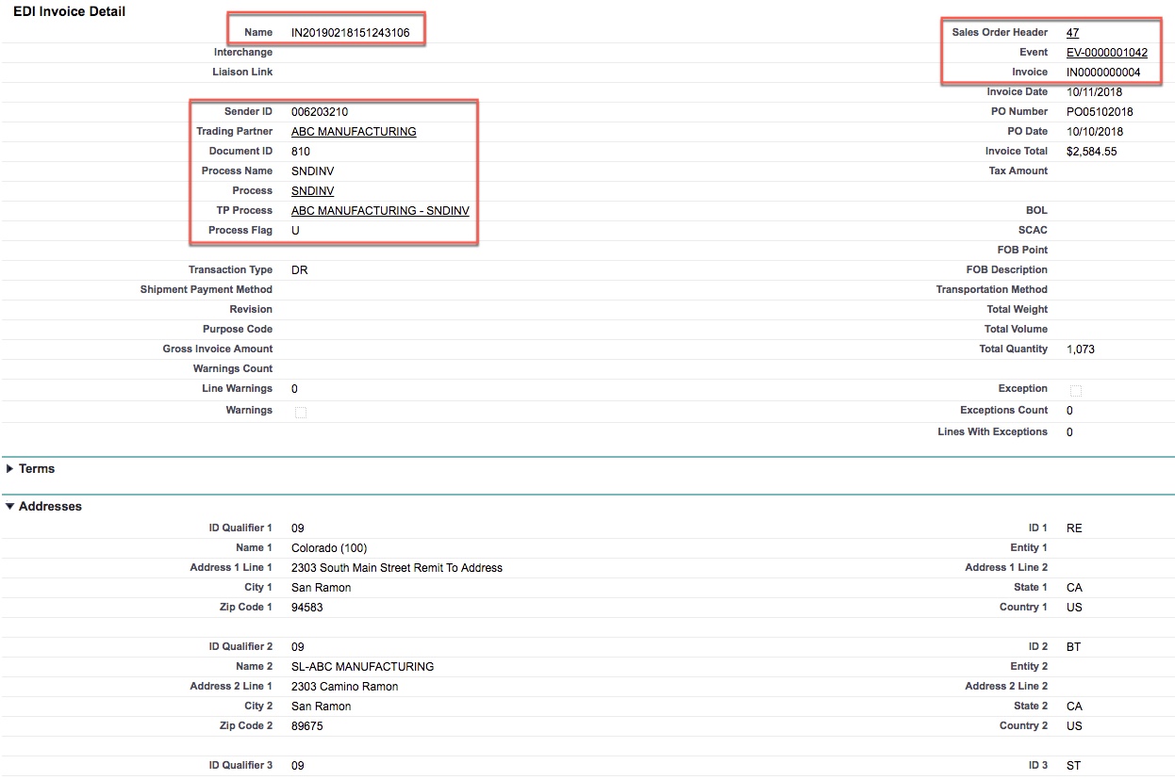The image size is (1175, 780).
Task: Toggle the Exception checkbox
Action: (x=1076, y=390)
